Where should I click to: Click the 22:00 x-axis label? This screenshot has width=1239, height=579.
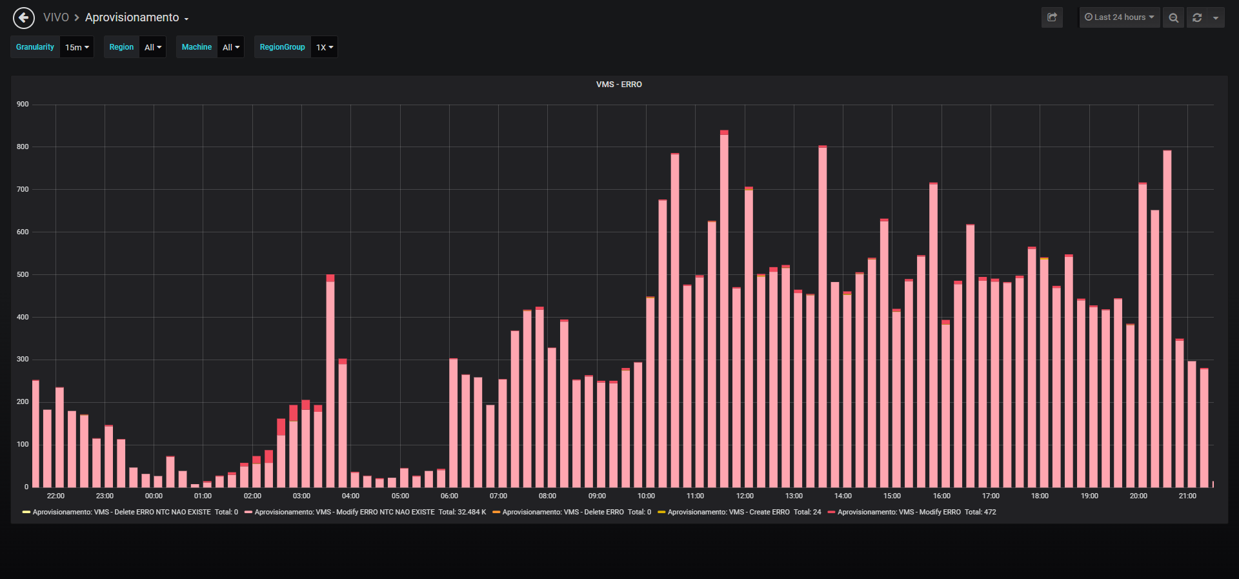point(55,496)
